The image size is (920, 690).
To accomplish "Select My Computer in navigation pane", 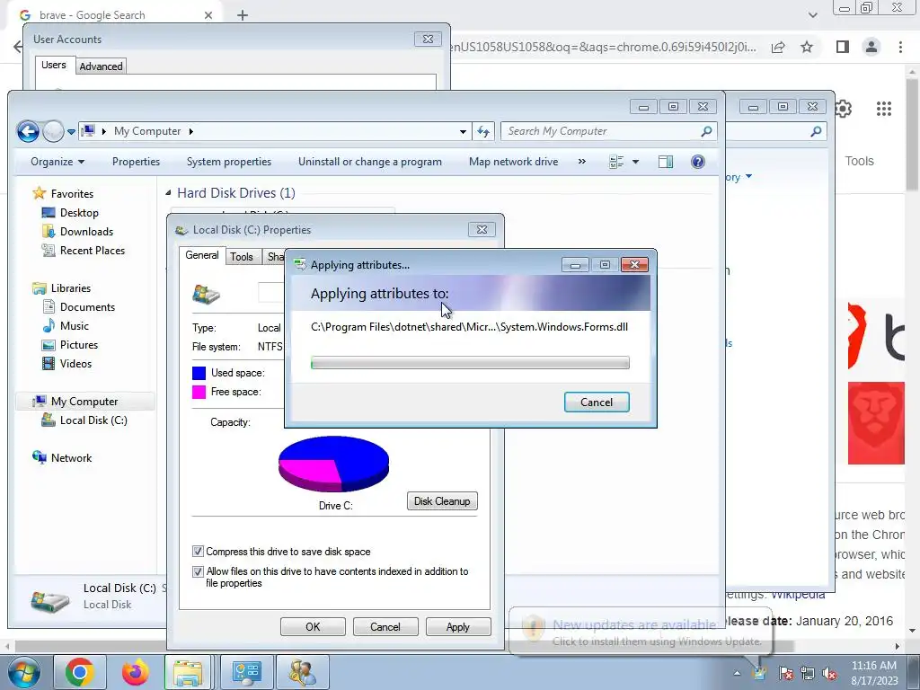I will pos(84,402).
